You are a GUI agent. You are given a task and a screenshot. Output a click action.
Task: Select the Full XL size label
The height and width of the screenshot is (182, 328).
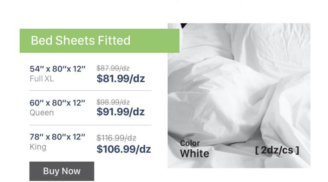click(x=42, y=79)
